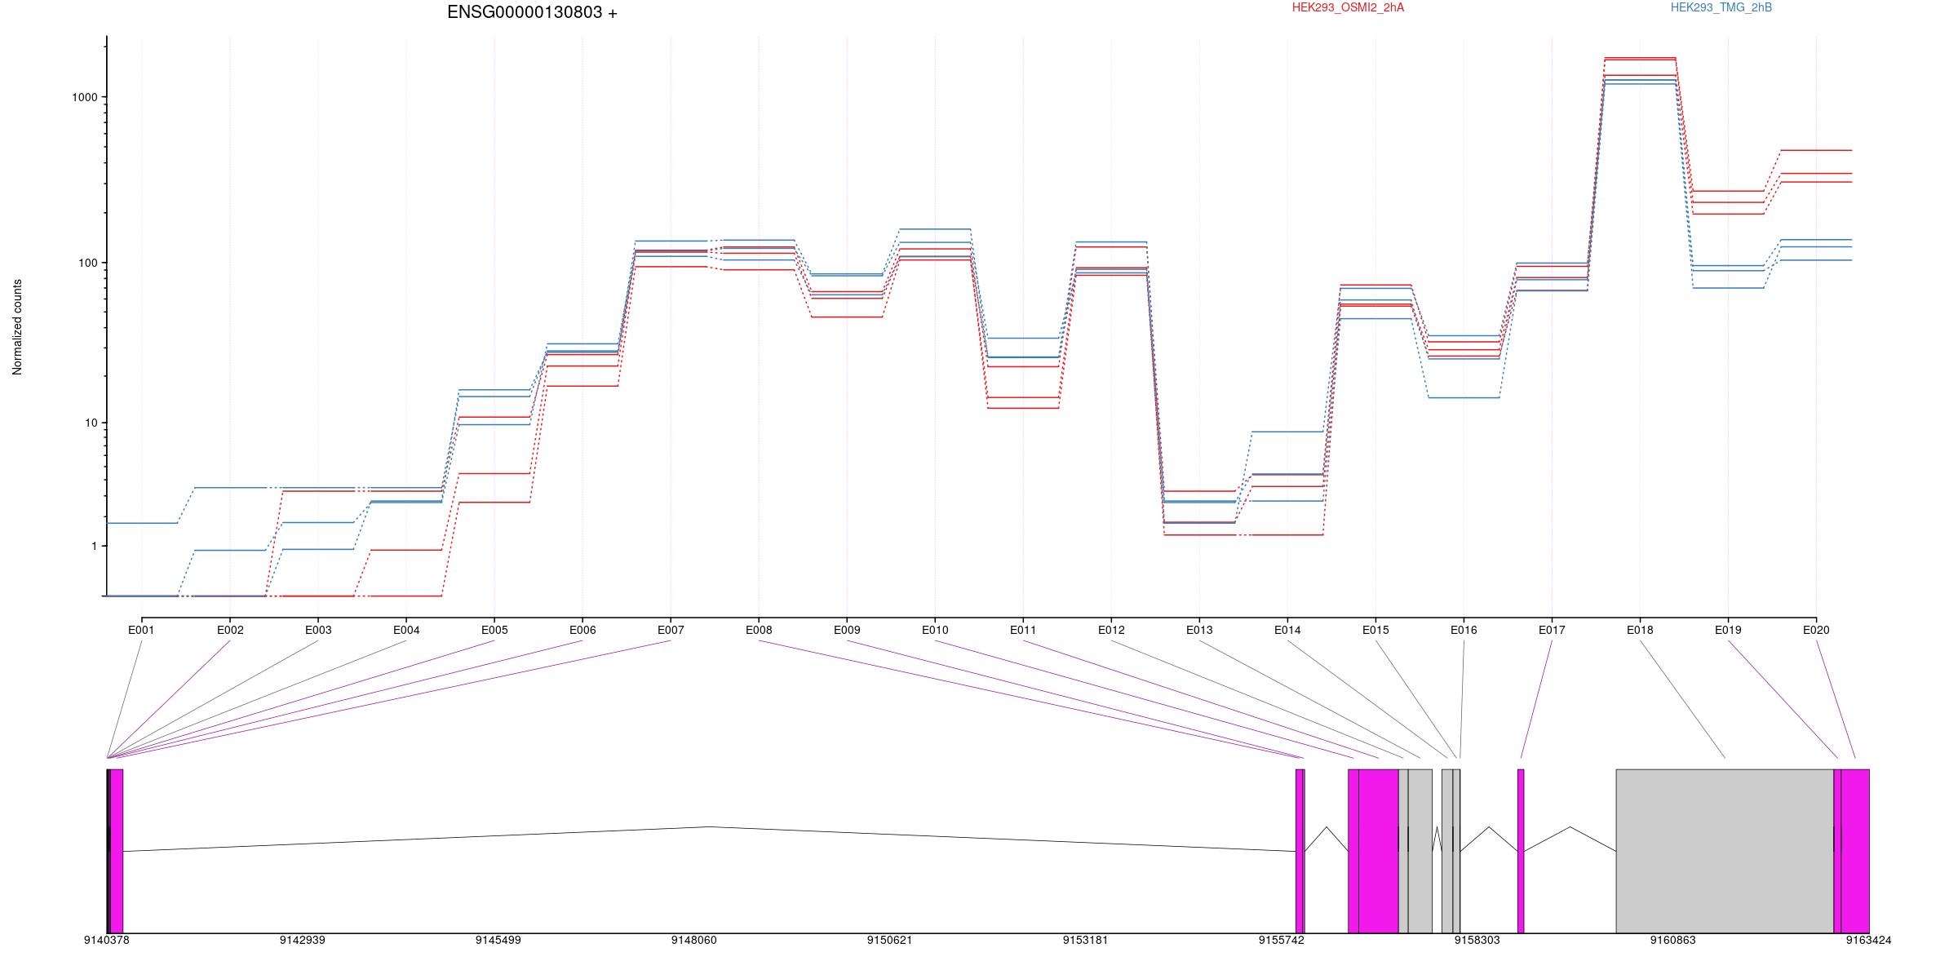Select exon label E011
The image size is (1958, 979).
(1023, 630)
